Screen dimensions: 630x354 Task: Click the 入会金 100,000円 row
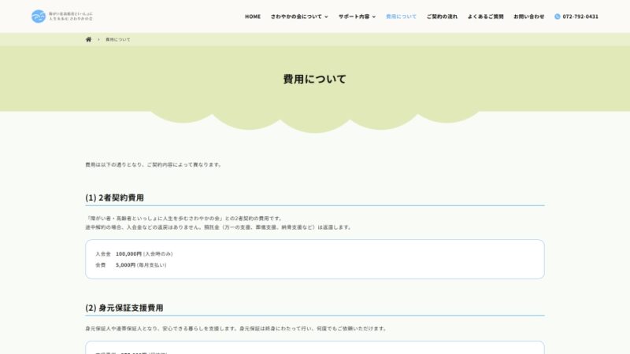pyautogui.click(x=134, y=253)
